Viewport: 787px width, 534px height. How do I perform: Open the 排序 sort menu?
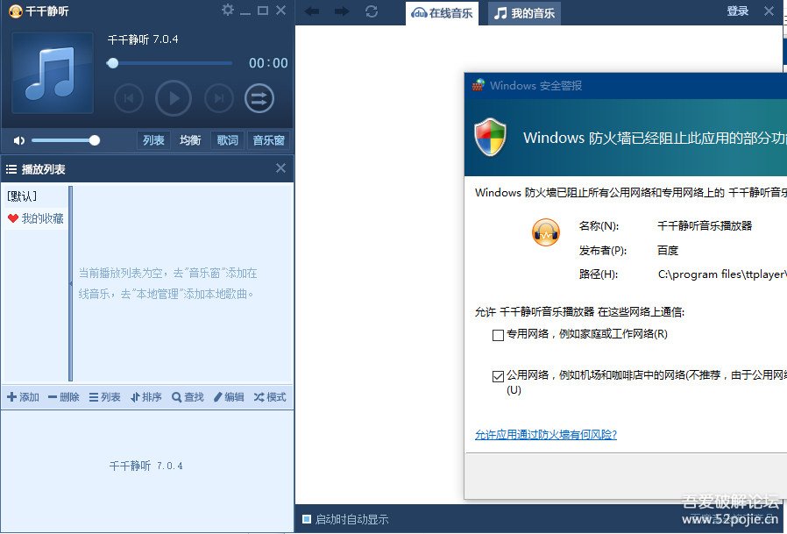tap(146, 397)
